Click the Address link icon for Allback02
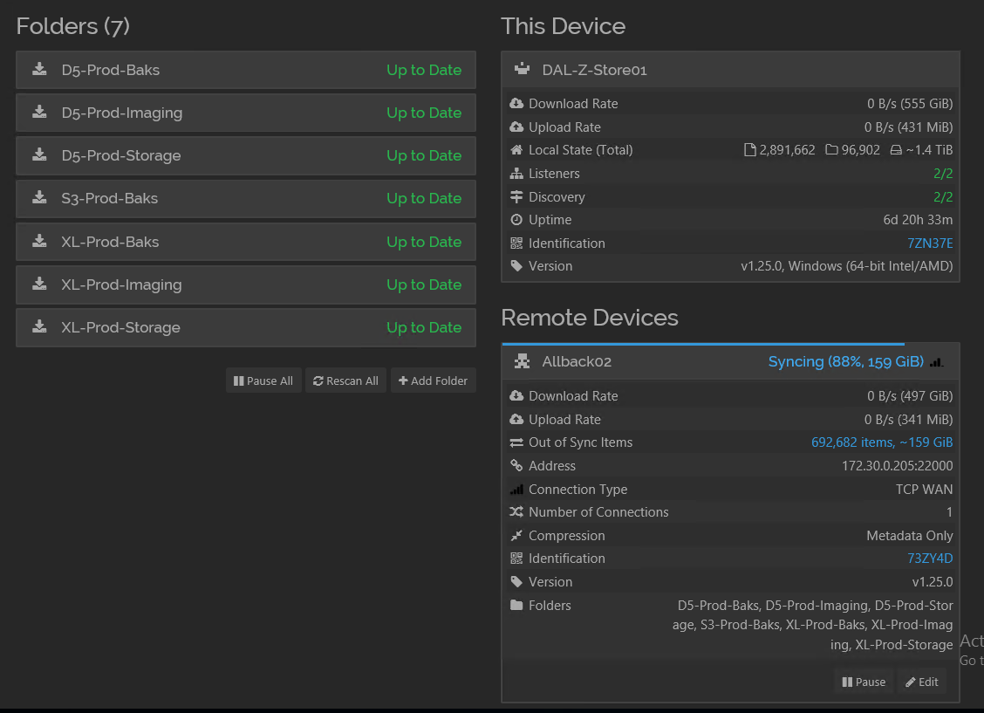The width and height of the screenshot is (984, 713). pyautogui.click(x=516, y=465)
